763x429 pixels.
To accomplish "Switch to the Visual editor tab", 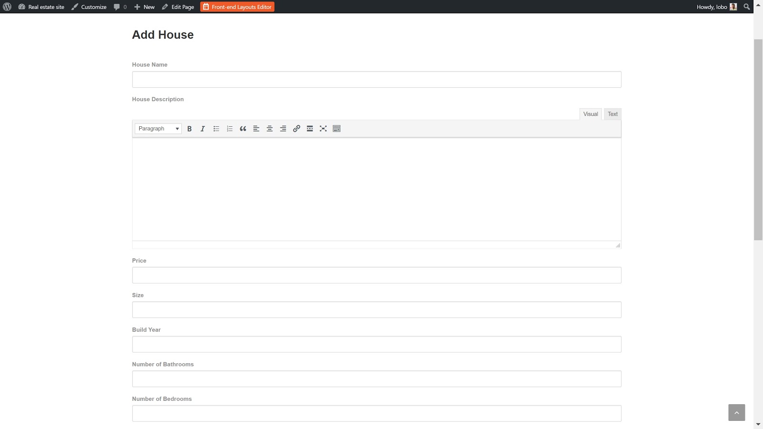I will pos(590,114).
